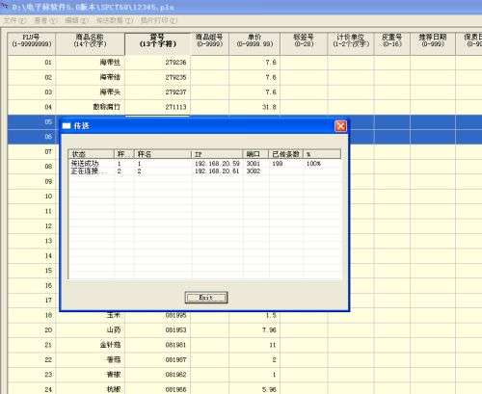Click the application icon in main title bar
482x394 pixels.
pyautogui.click(x=4, y=5)
